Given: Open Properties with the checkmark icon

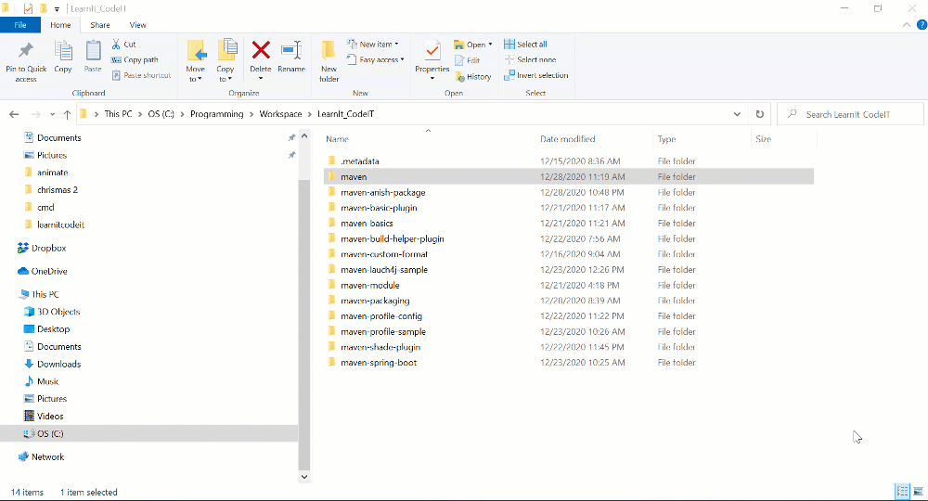Looking at the screenshot, I should tap(432, 52).
